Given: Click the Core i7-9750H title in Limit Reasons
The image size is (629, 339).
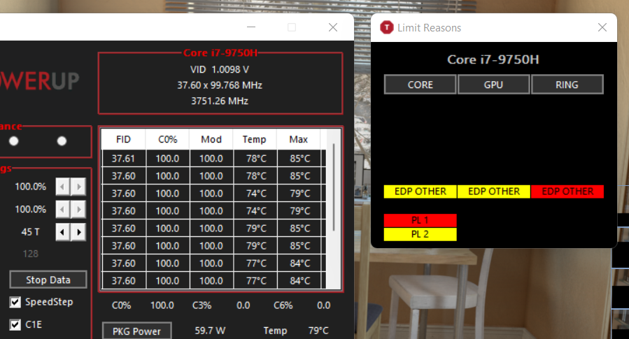Looking at the screenshot, I should pyautogui.click(x=493, y=59).
